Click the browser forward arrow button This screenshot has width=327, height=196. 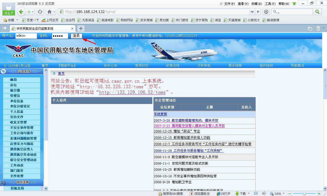tap(29, 12)
